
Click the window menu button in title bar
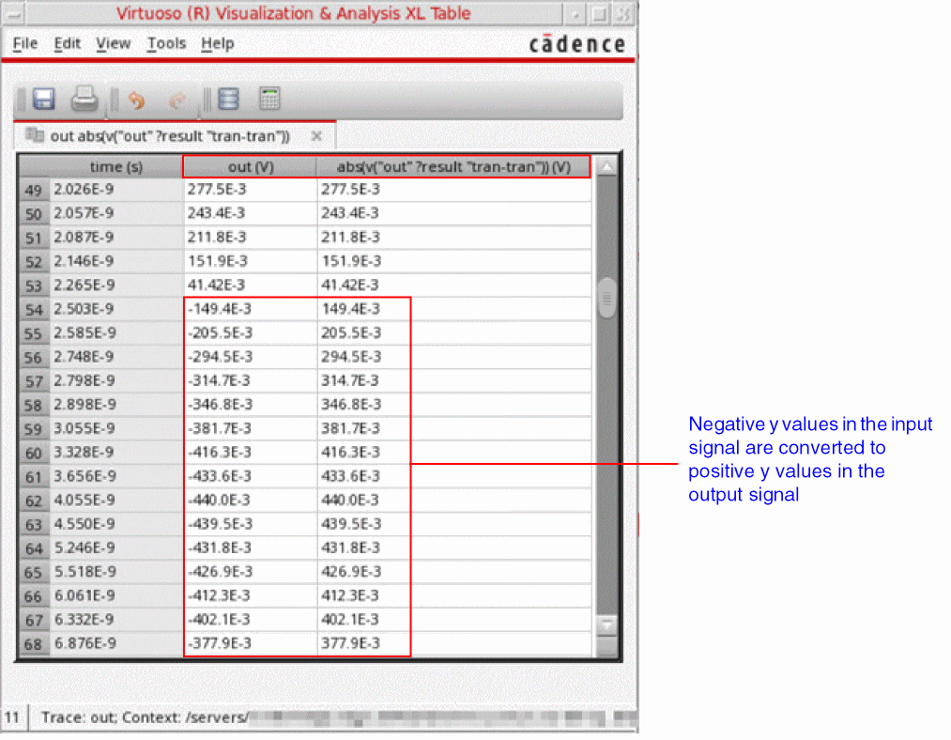click(13, 13)
